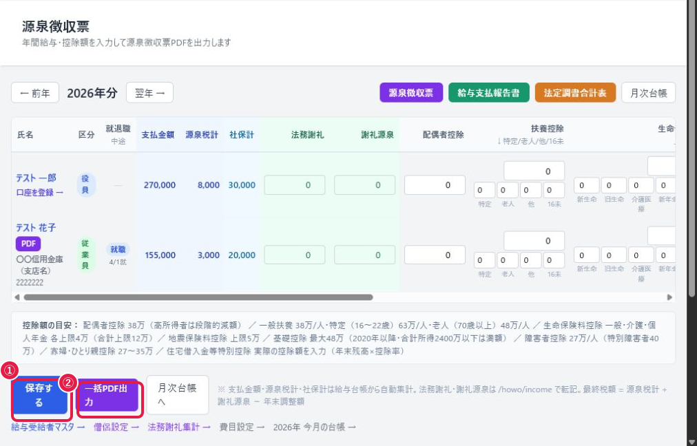
Task: Go to previous year with ← 前年
Action: [35, 93]
